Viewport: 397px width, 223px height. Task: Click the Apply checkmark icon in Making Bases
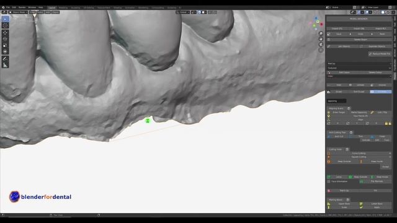361,208
